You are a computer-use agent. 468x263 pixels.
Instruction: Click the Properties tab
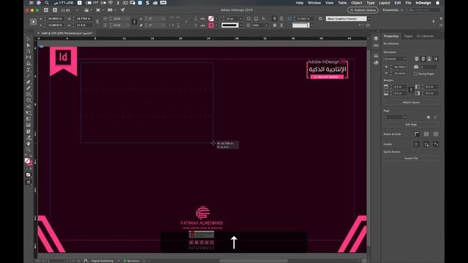click(x=391, y=36)
